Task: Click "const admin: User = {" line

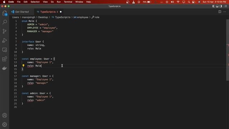Action: [36, 93]
